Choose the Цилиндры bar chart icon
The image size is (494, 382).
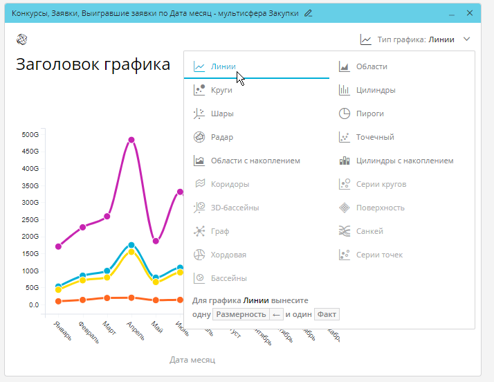click(344, 90)
